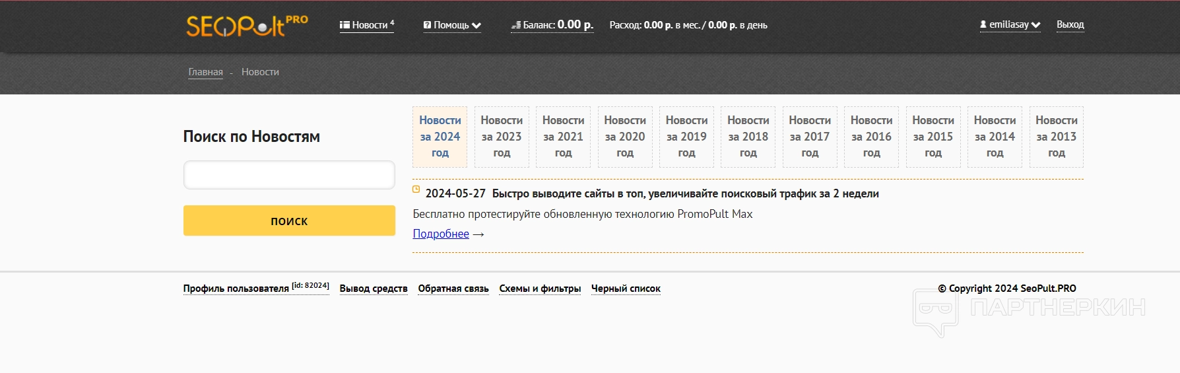1180x373 pixels.
Task: Click the Поиск по Новостям heading
Action: click(x=251, y=137)
